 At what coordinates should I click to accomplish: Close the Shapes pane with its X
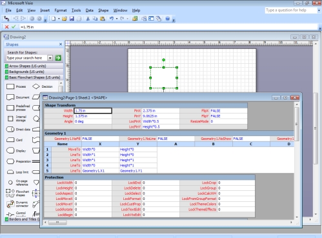pyautogui.click(x=61, y=45)
